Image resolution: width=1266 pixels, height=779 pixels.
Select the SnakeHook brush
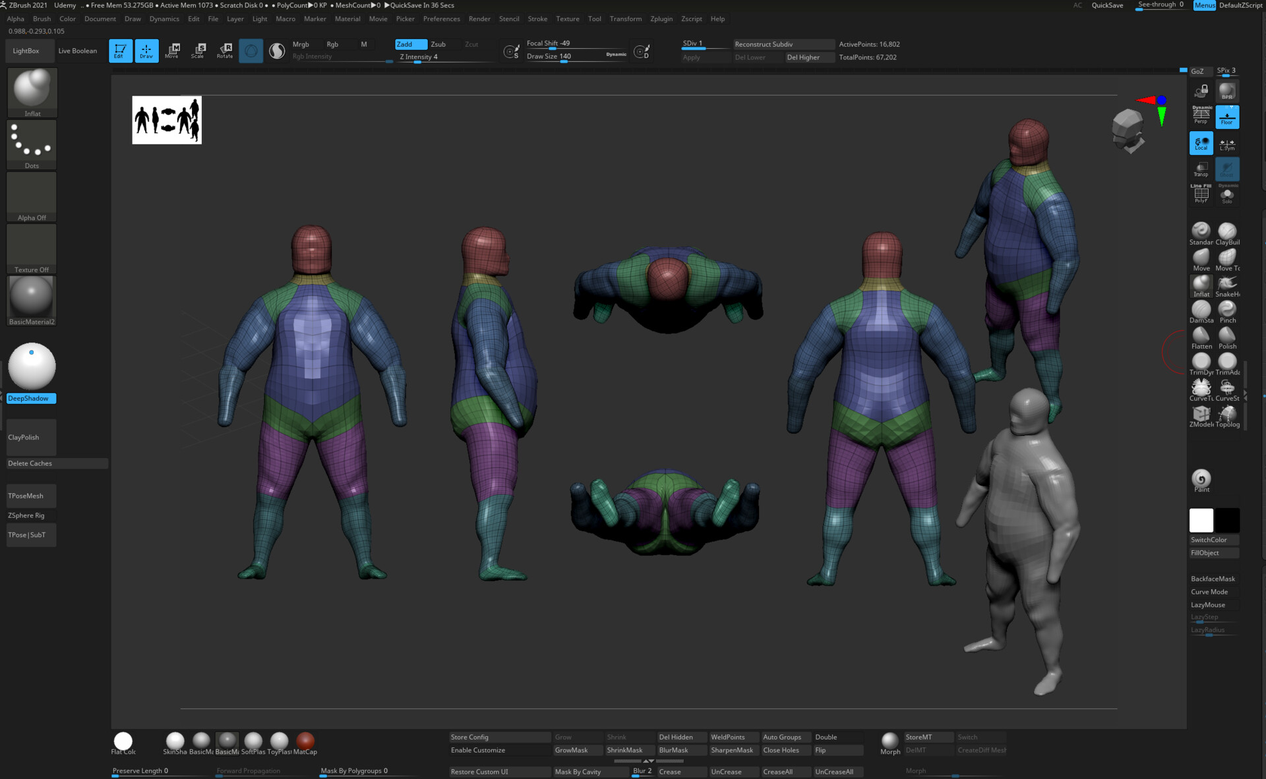pos(1227,284)
